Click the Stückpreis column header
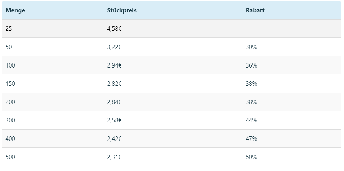The image size is (344, 171). click(122, 10)
